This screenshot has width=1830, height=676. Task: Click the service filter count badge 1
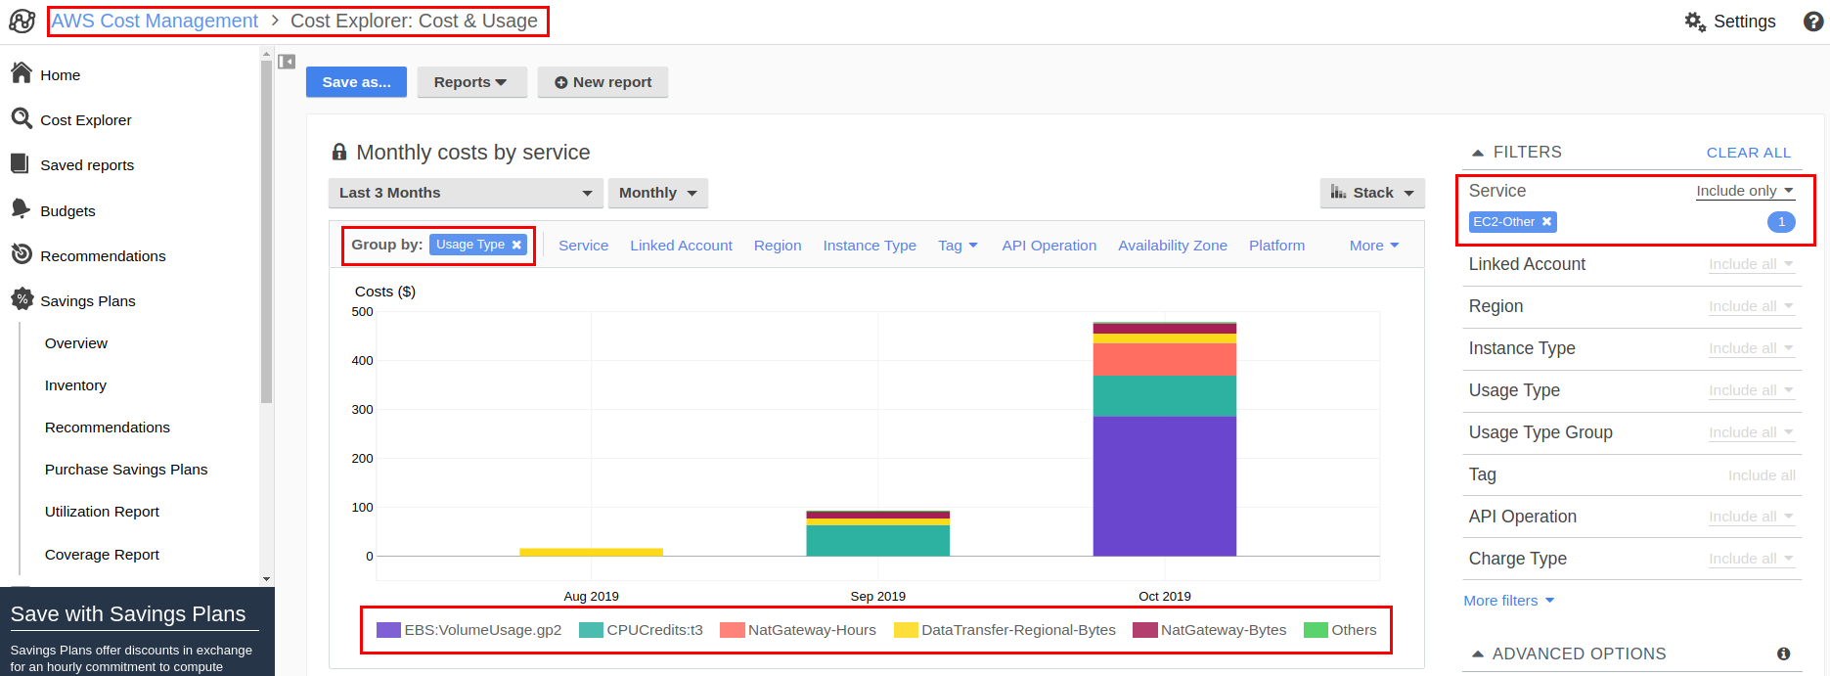1781,222
